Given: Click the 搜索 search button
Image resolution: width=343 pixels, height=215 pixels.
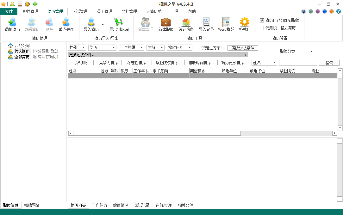Looking at the screenshot, I should 329,63.
